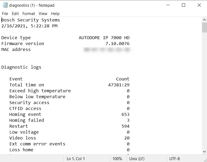Click the Restart count '594'
Viewport: 207px width, 162px height.
126,126
